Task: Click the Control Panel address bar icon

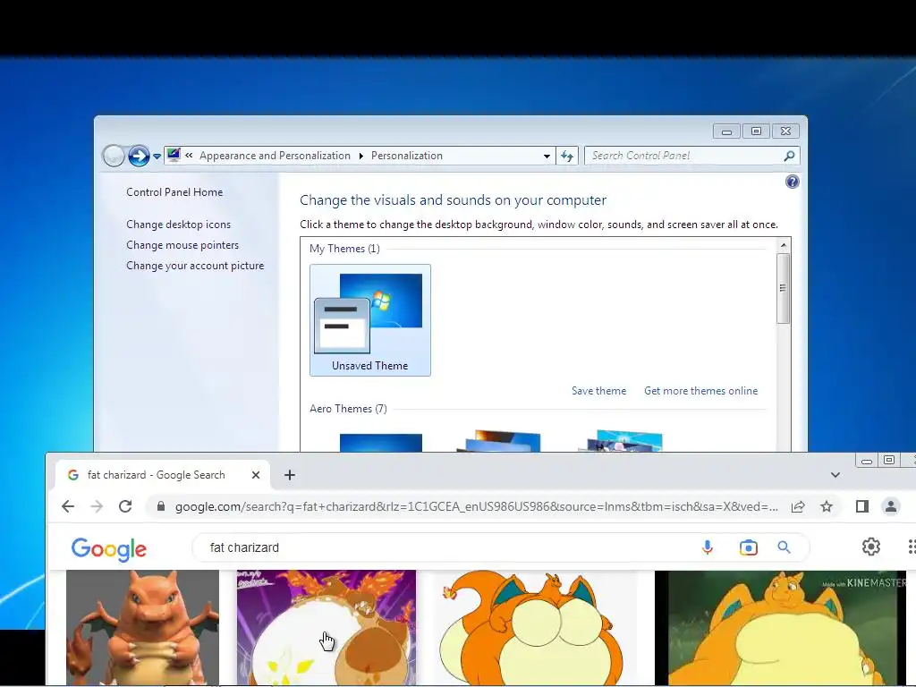Action: coord(174,155)
